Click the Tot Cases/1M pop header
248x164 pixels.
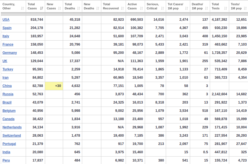coord(178,6)
